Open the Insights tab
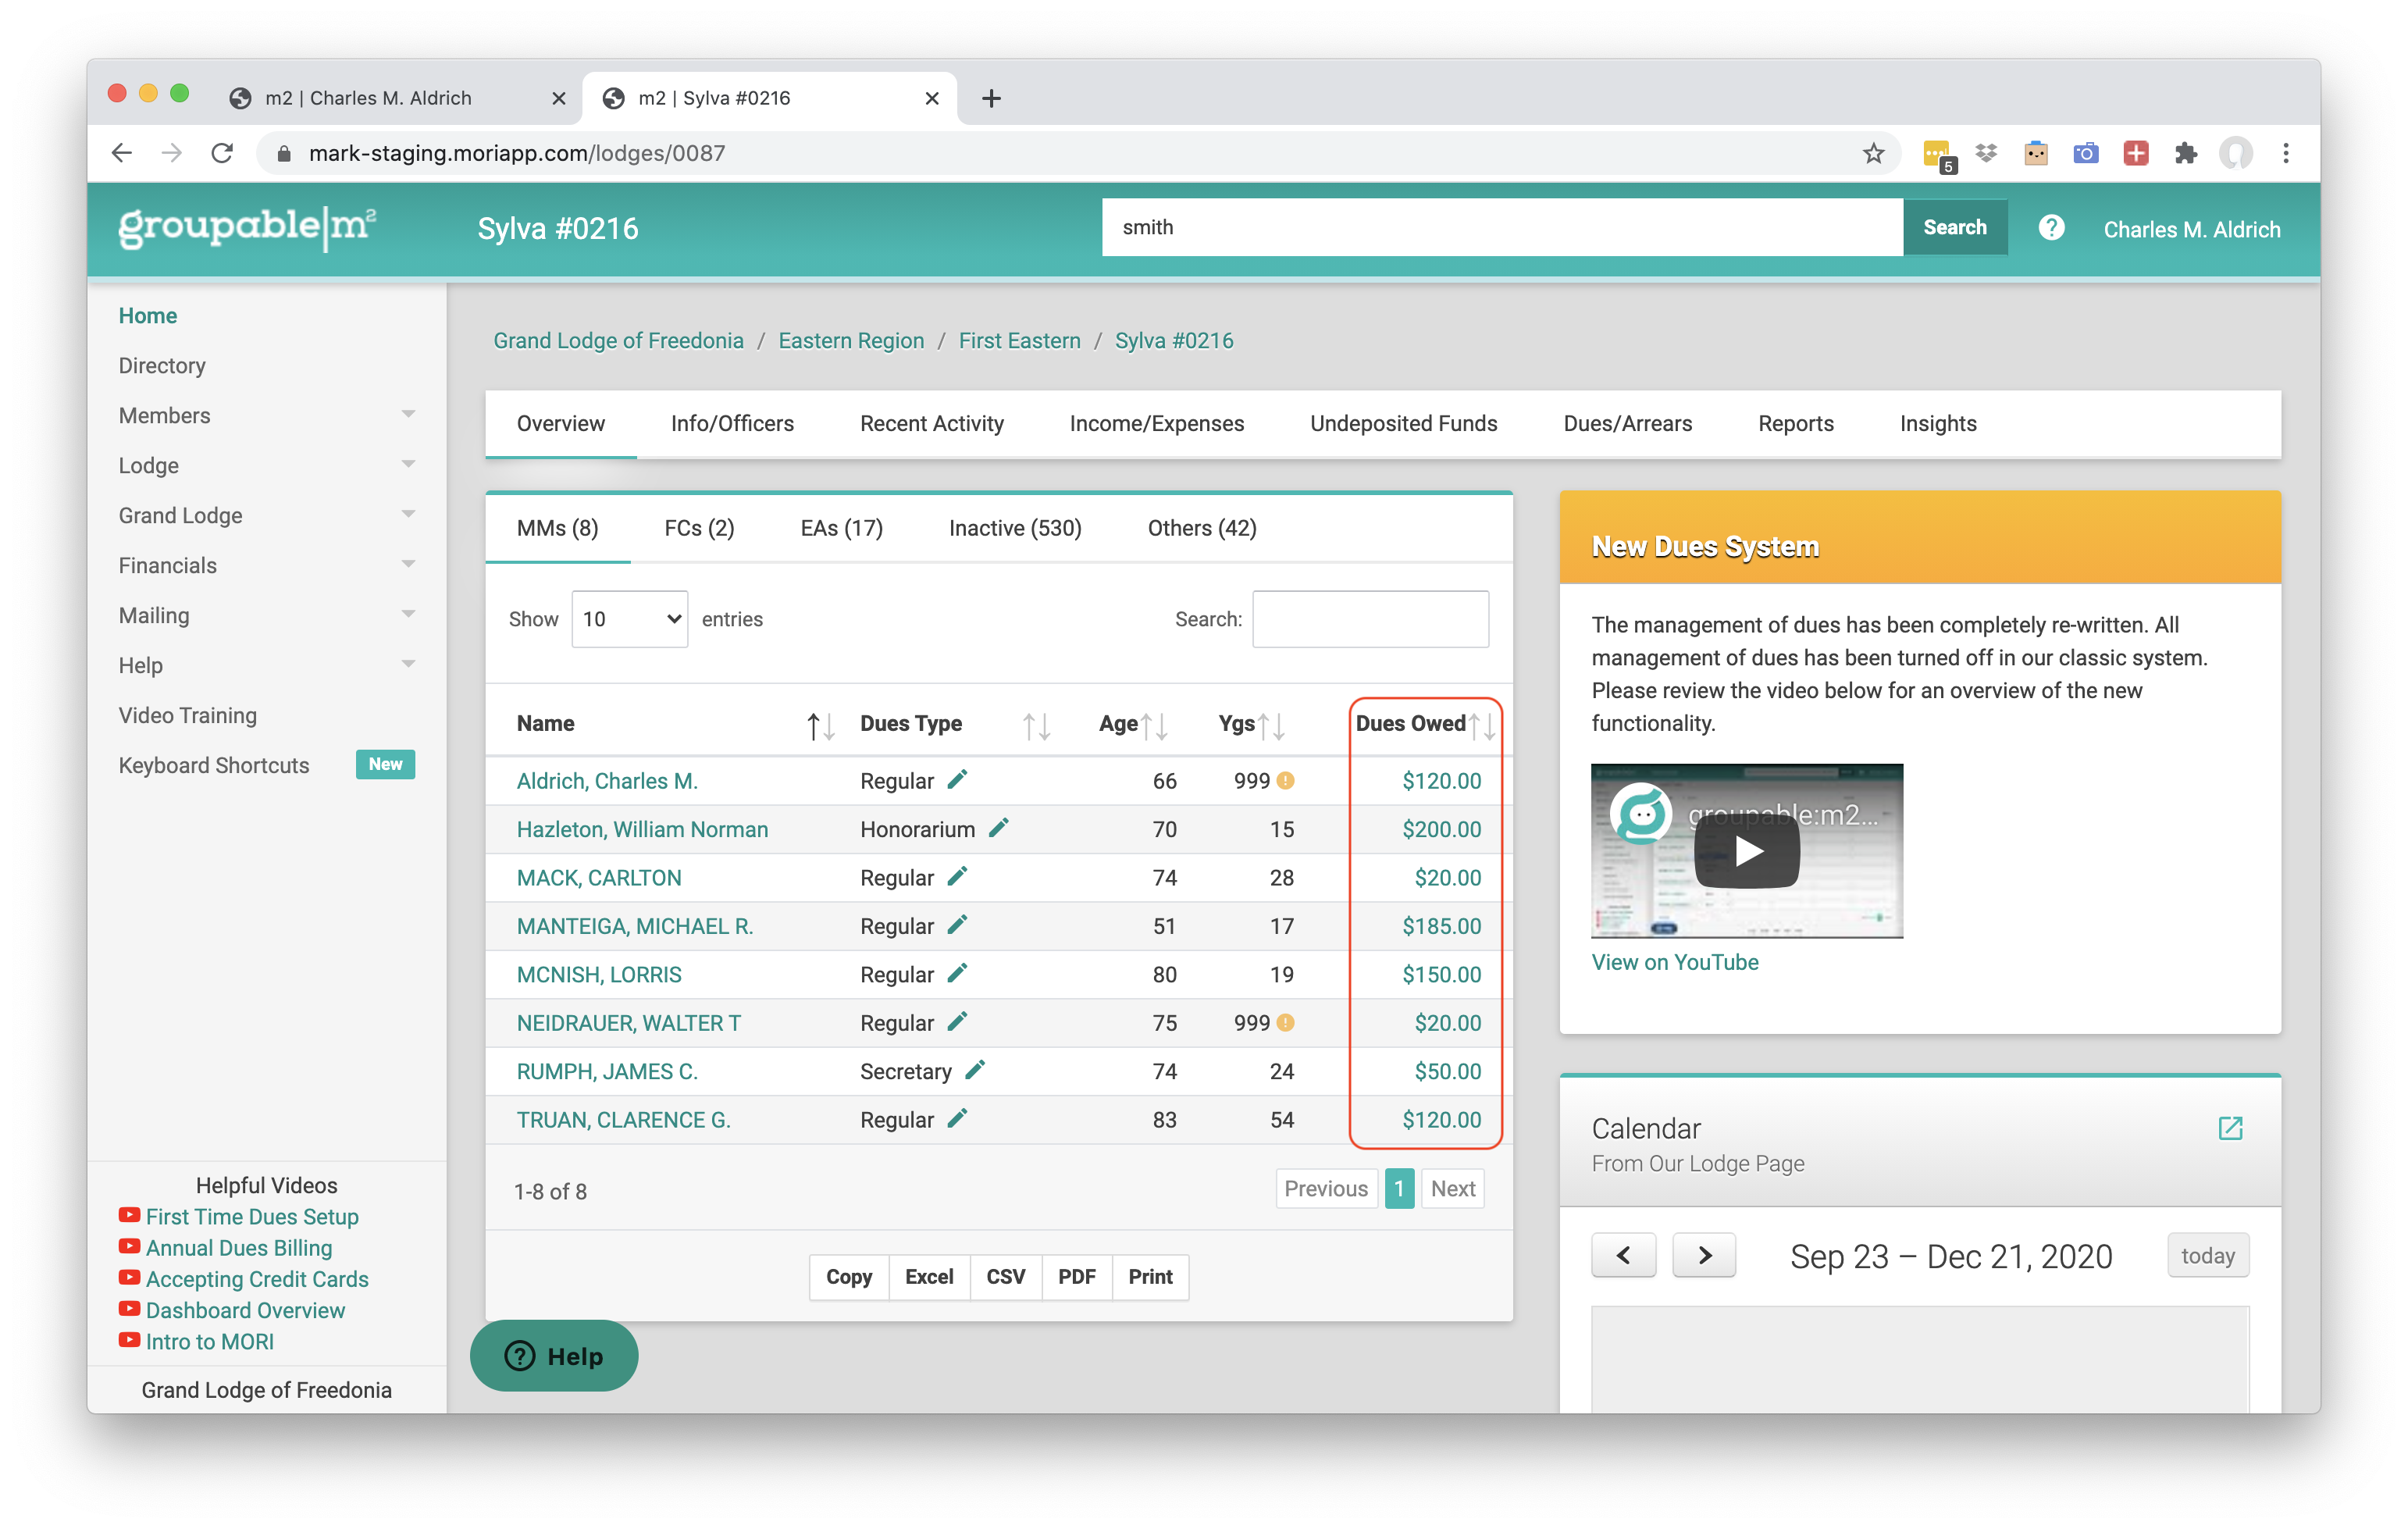This screenshot has width=2408, height=1529. click(x=1937, y=423)
